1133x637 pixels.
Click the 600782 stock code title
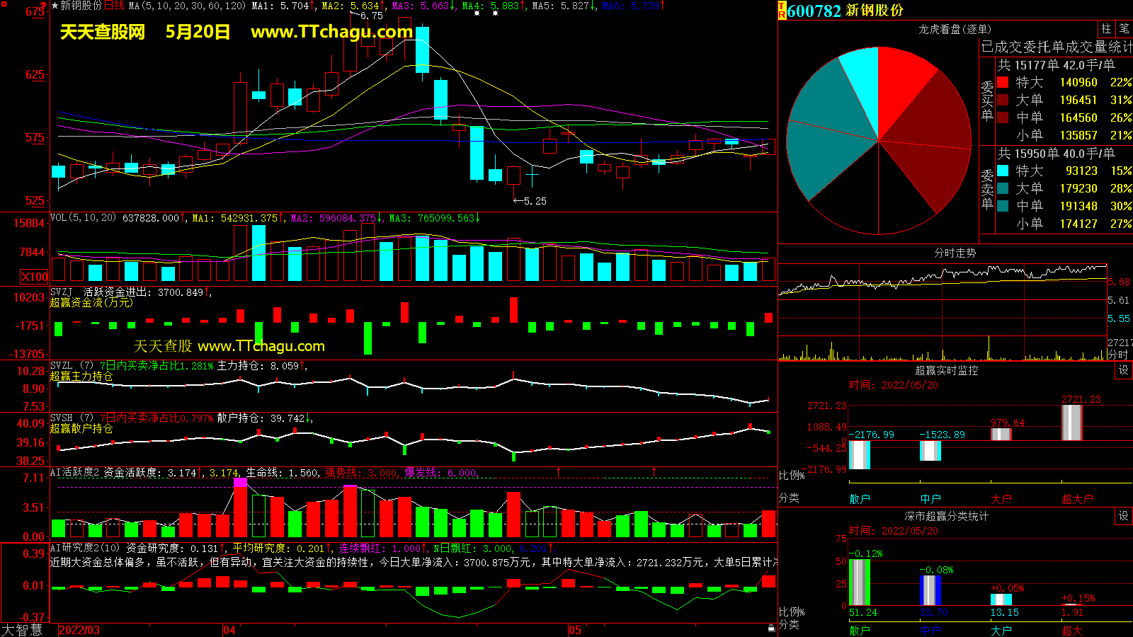814,11
